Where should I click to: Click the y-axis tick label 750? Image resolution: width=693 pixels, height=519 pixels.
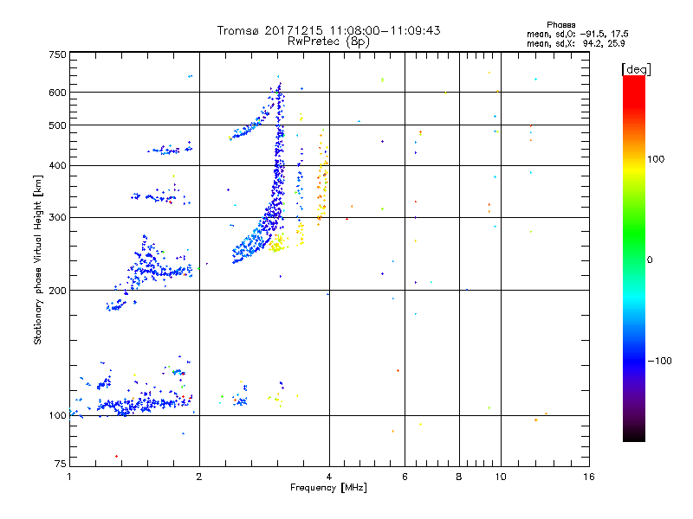[x=57, y=54]
